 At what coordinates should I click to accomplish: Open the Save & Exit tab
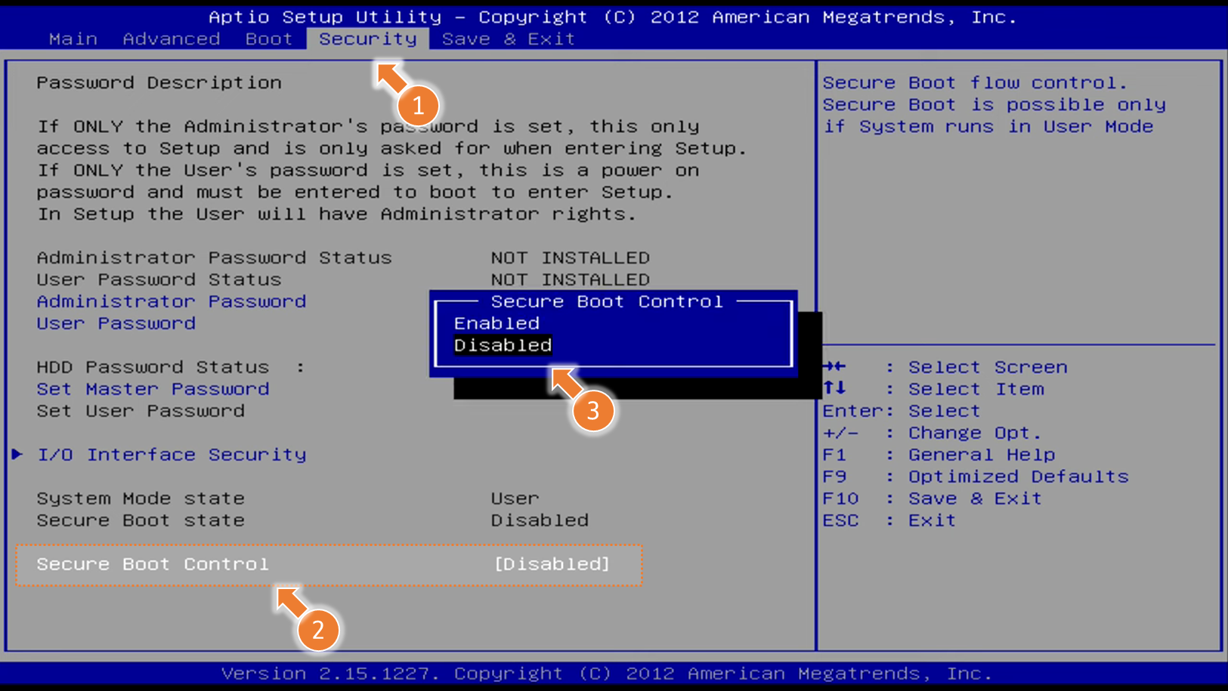509,39
